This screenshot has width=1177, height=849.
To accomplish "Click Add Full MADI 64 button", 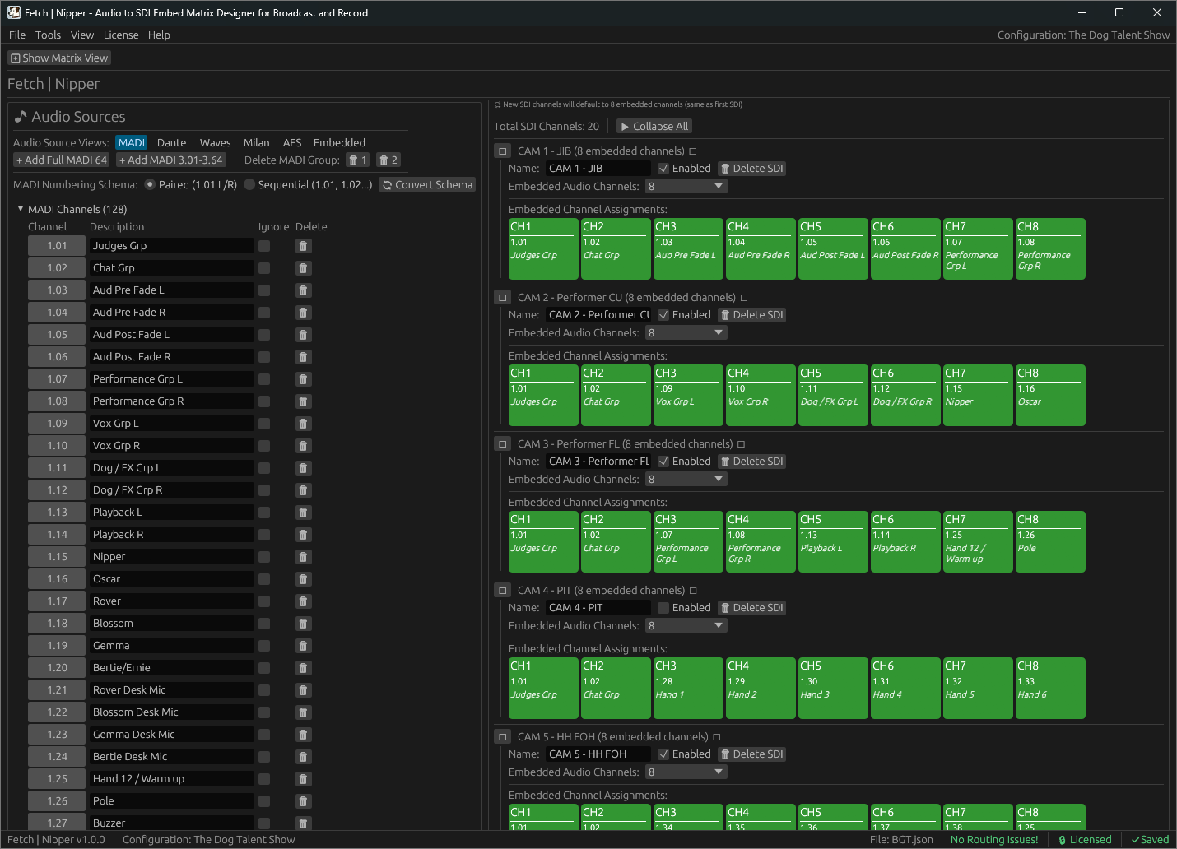I will pyautogui.click(x=62, y=160).
